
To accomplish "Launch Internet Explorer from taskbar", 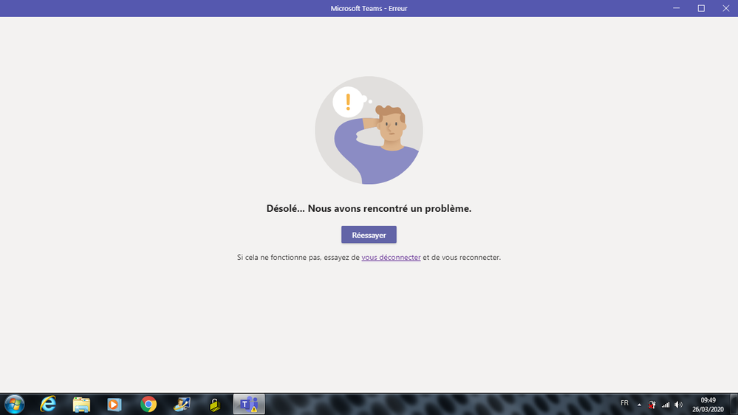I will tap(48, 404).
